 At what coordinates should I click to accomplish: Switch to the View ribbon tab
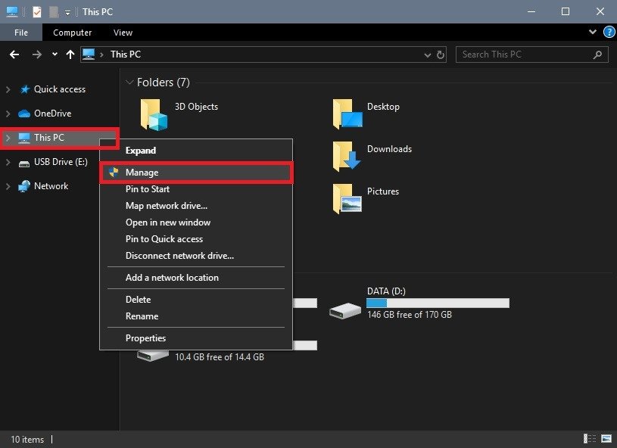[x=123, y=33]
